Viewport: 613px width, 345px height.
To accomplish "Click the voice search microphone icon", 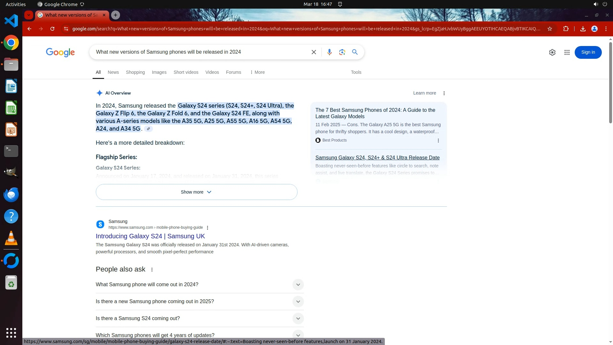I will (x=329, y=52).
